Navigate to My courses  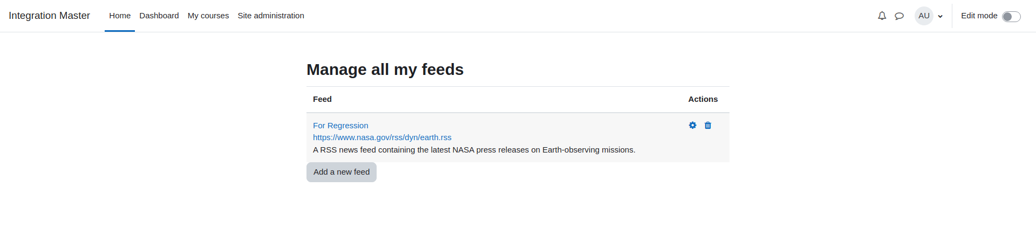[208, 16]
